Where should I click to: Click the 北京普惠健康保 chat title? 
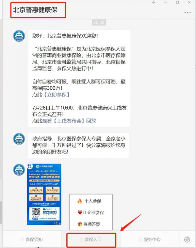click(x=35, y=10)
